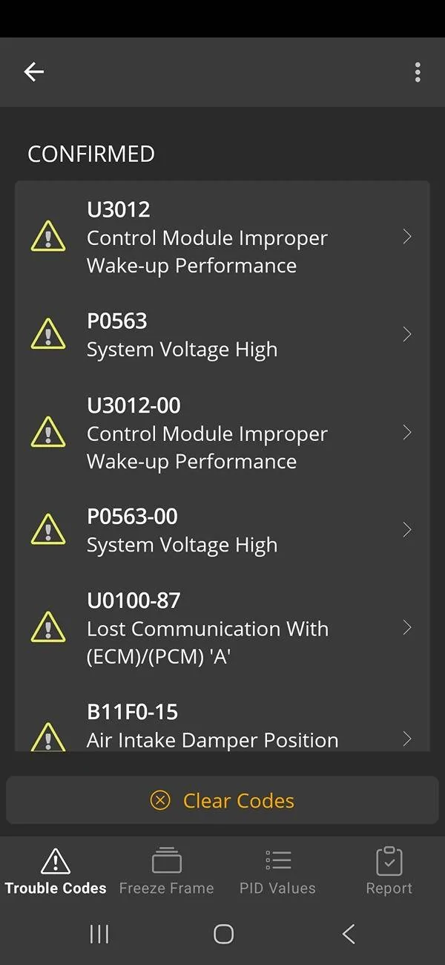Tap the Android back navigation key
The image size is (445, 965).
click(348, 934)
